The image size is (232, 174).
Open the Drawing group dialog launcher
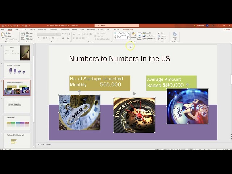coord(156,42)
